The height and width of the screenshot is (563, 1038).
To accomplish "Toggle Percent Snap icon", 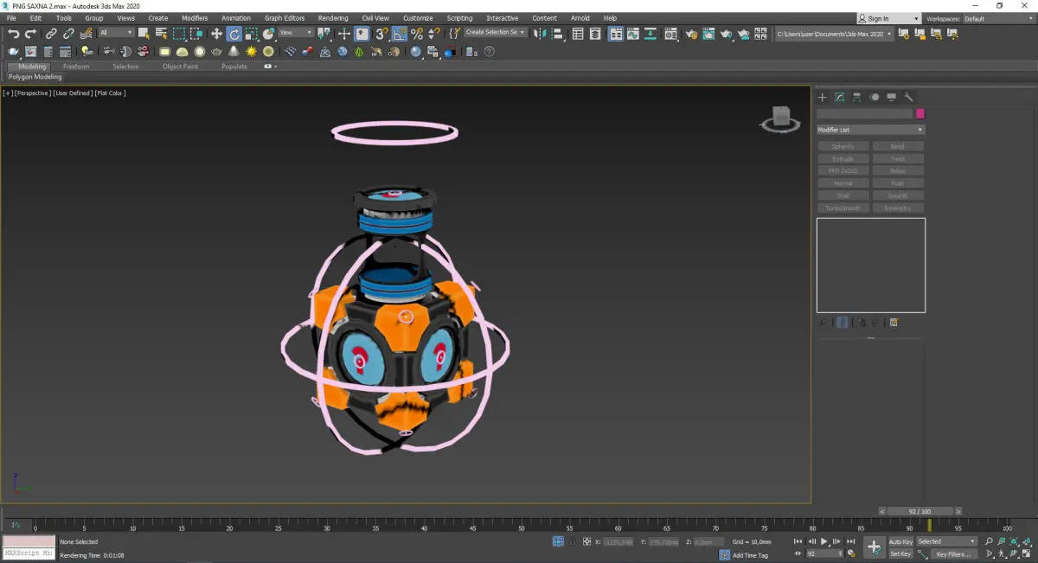I will [416, 34].
